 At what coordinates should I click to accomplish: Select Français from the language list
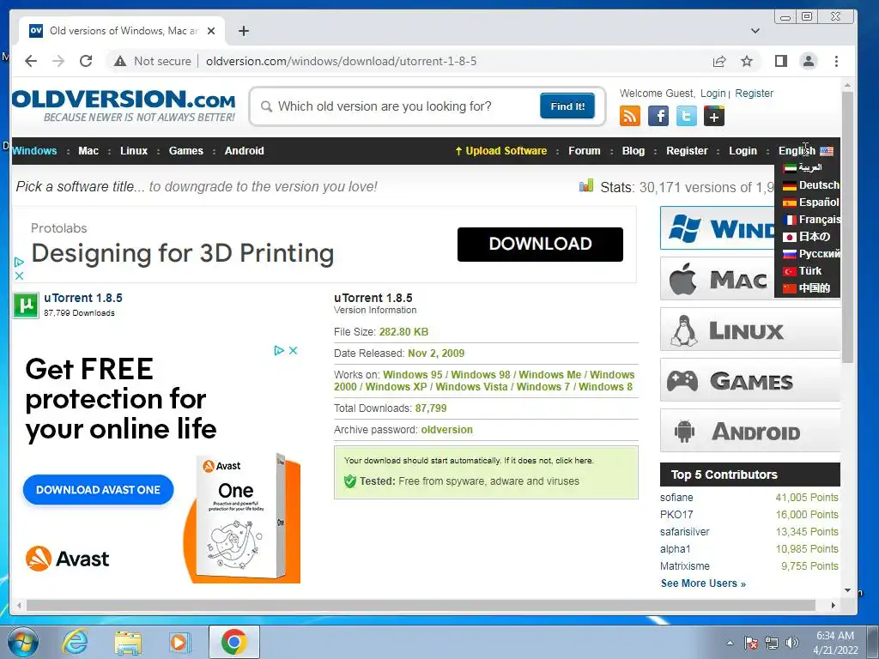(x=811, y=220)
